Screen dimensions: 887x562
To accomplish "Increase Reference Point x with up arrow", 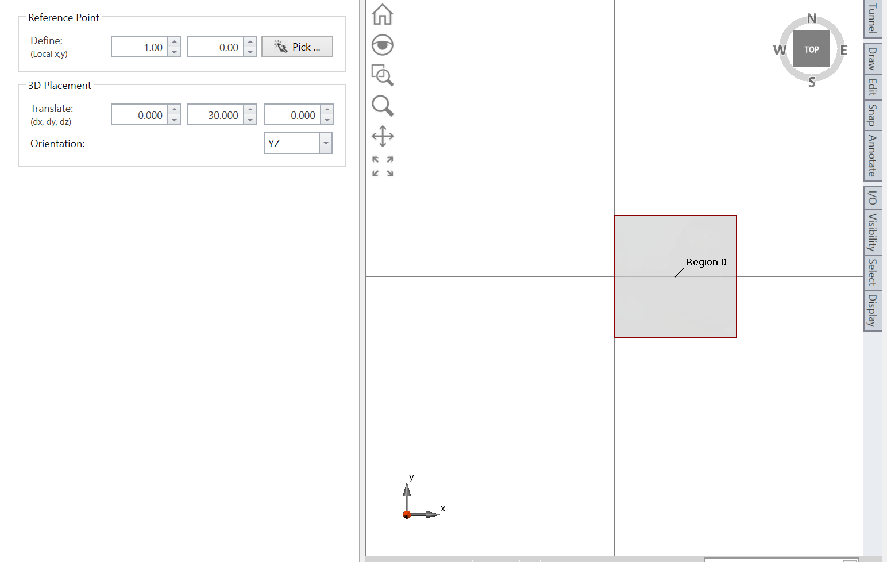I will point(175,42).
